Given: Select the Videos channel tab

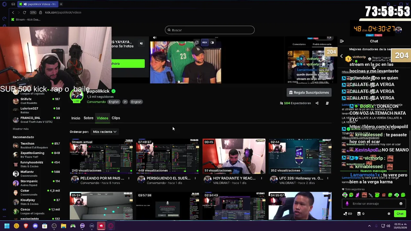Looking at the screenshot, I should pyautogui.click(x=102, y=118).
